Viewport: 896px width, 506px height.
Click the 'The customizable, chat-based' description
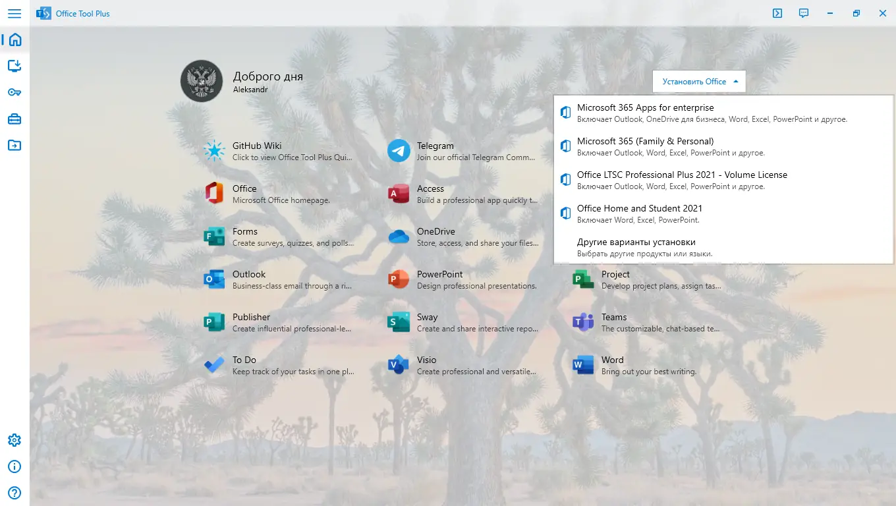(660, 329)
